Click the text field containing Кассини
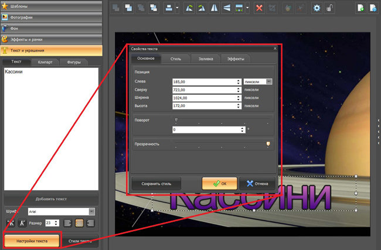The image size is (381, 250). pos(51,129)
